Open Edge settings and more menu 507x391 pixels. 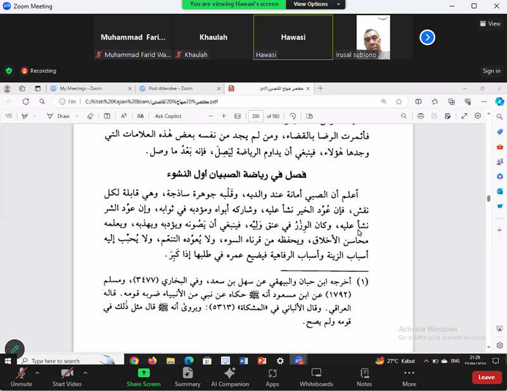tap(484, 101)
